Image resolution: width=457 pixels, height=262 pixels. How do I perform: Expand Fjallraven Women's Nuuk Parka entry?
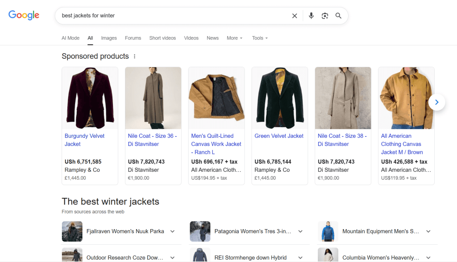(173, 231)
